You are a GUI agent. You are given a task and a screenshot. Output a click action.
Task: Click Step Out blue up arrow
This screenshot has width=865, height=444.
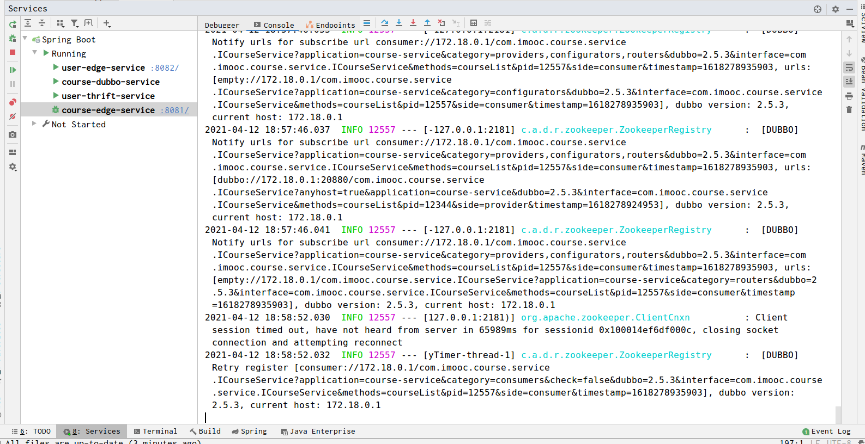point(427,23)
